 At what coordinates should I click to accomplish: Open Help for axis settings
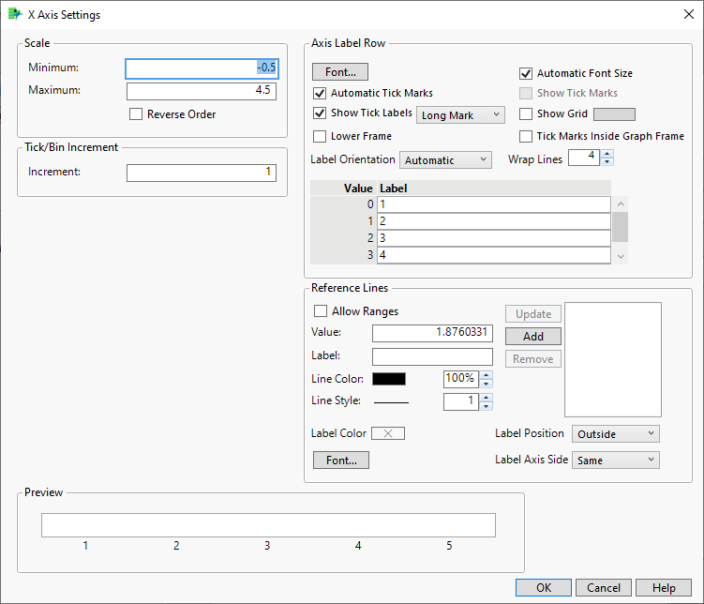(664, 588)
